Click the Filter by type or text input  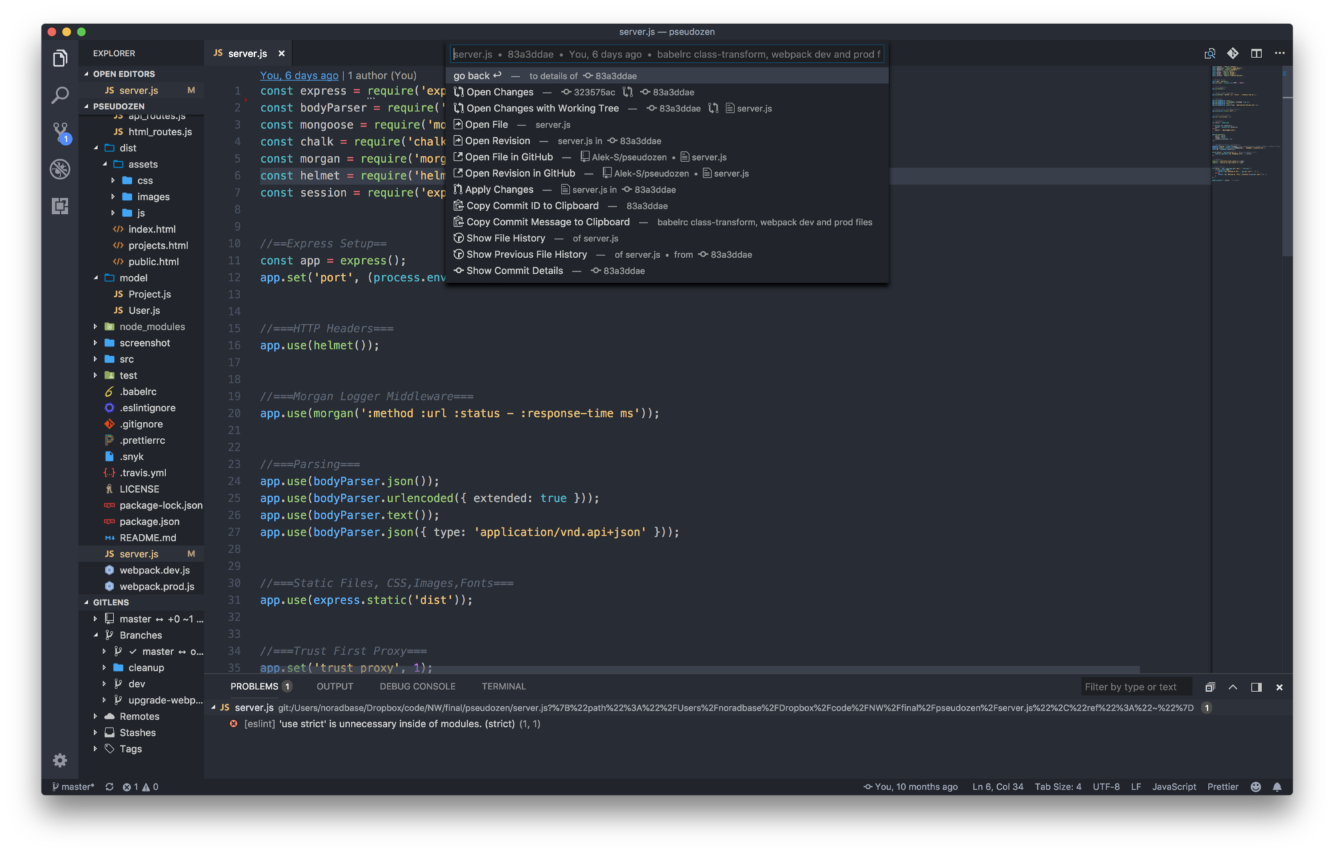1131,687
